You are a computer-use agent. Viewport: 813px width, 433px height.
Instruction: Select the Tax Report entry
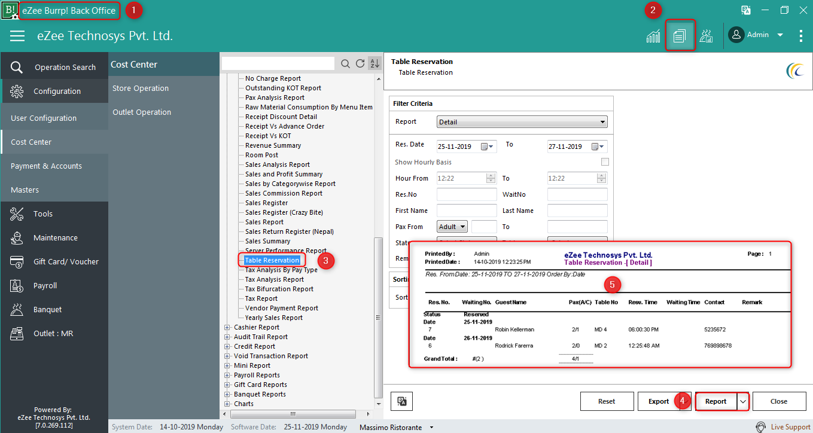coord(261,298)
